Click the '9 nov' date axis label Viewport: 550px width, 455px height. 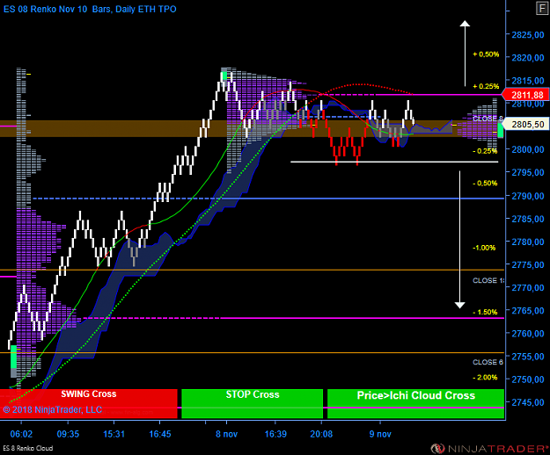coord(380,434)
